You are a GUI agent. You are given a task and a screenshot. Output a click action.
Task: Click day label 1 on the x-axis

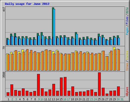[8, 99]
